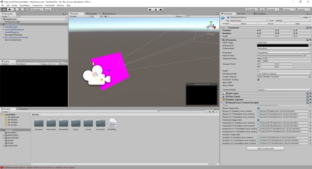Select the Rotate tool

tap(15, 9)
